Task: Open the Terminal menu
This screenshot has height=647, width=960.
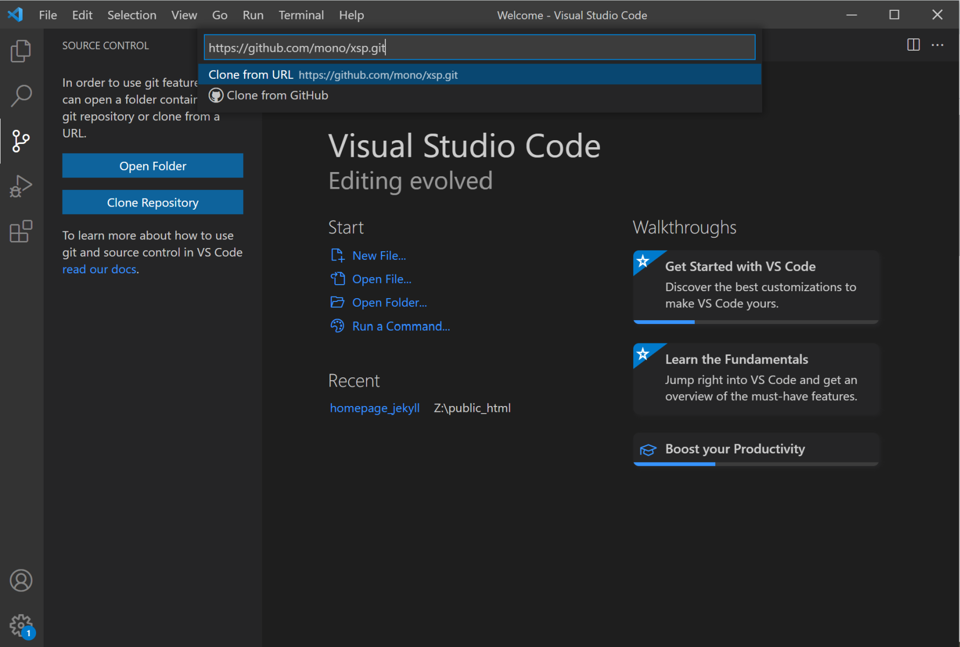Action: (x=301, y=15)
